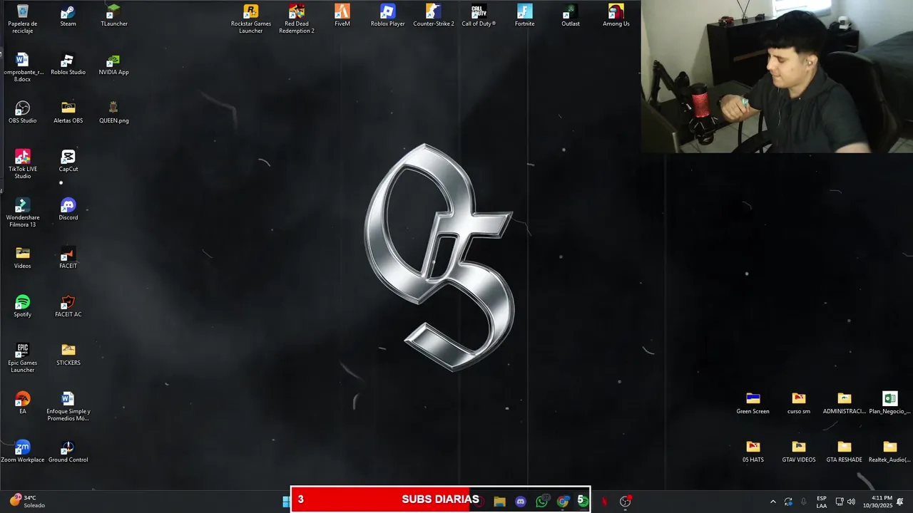
Task: Open the Realtek_Audio folder
Action: click(889, 452)
